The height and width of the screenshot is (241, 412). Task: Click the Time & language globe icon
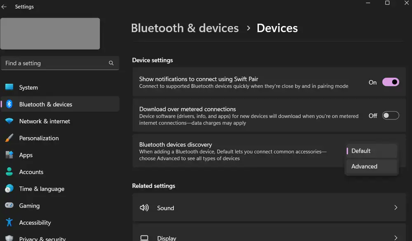9,189
